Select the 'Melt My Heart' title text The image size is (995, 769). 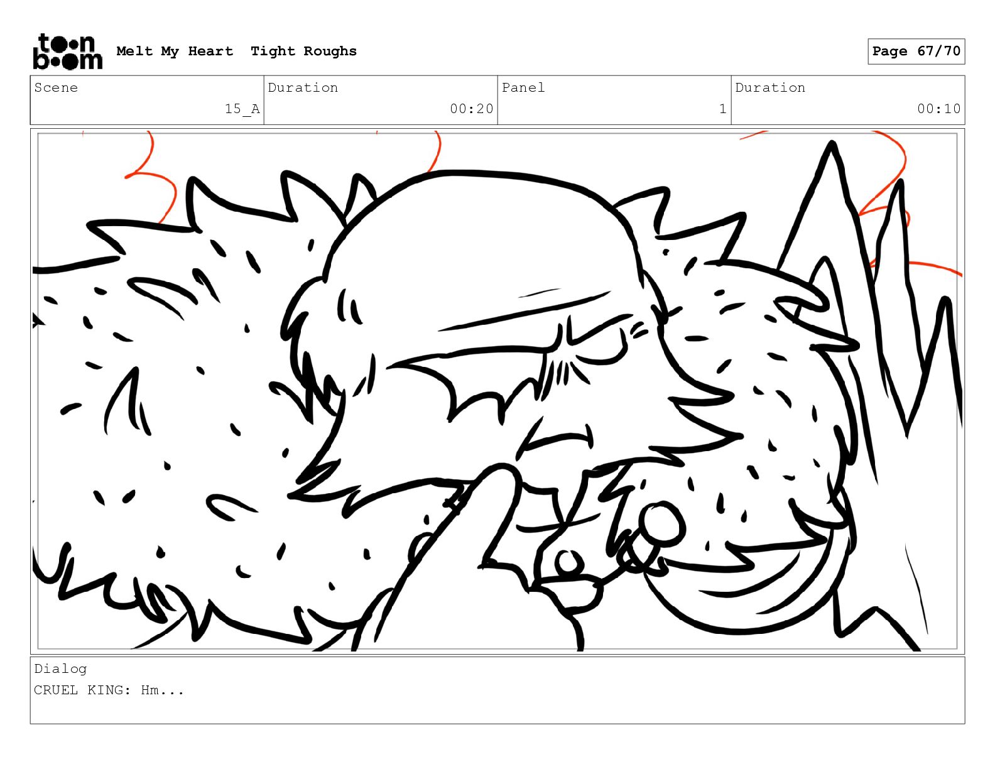175,52
